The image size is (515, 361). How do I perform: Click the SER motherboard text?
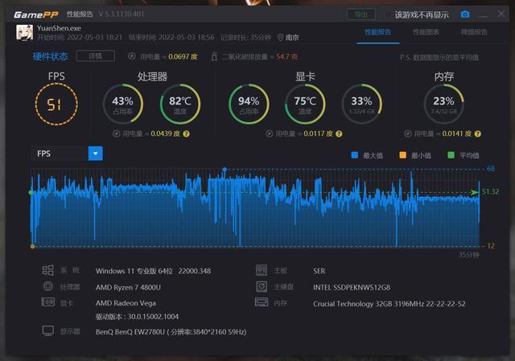(319, 271)
